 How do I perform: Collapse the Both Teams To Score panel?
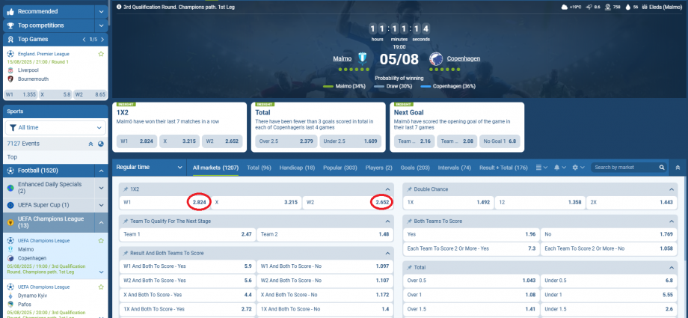click(671, 221)
